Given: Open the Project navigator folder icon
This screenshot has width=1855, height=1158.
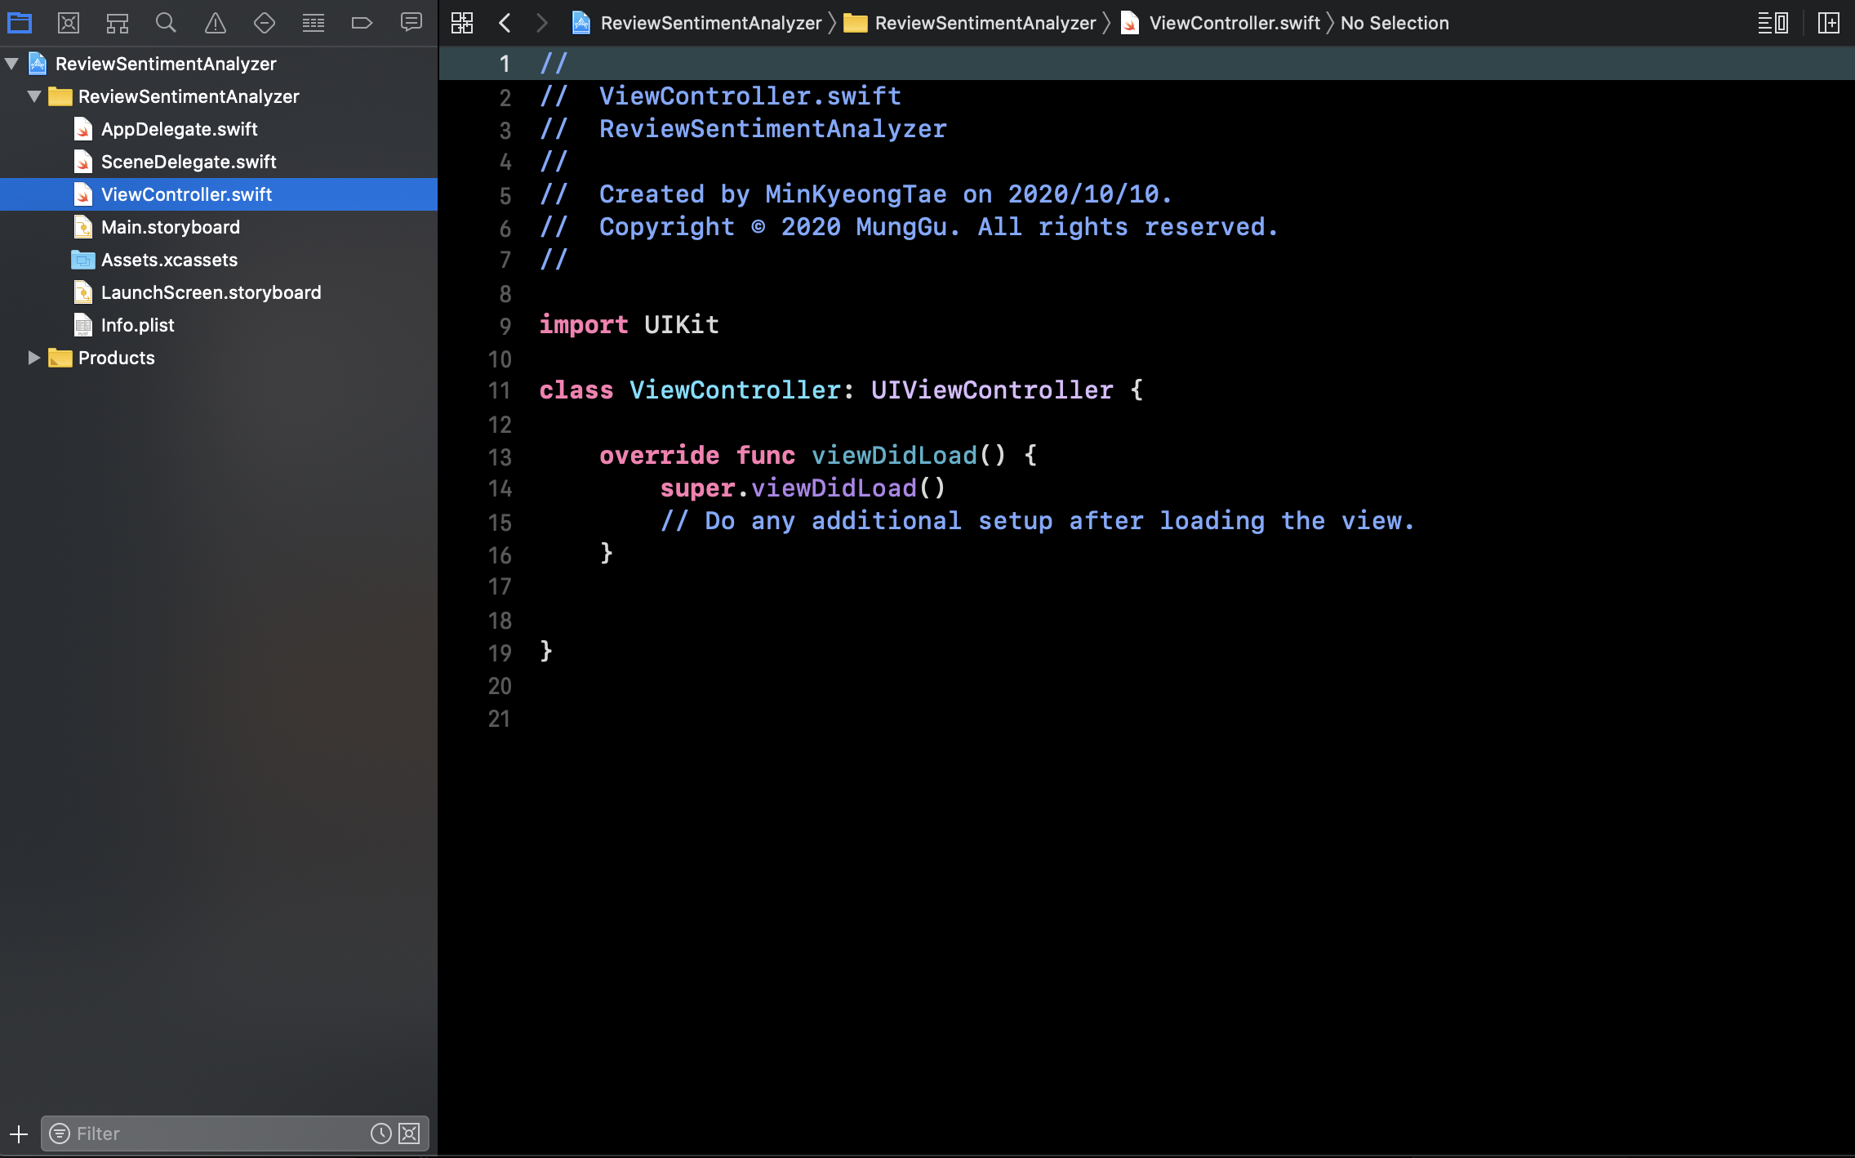Looking at the screenshot, I should [20, 23].
